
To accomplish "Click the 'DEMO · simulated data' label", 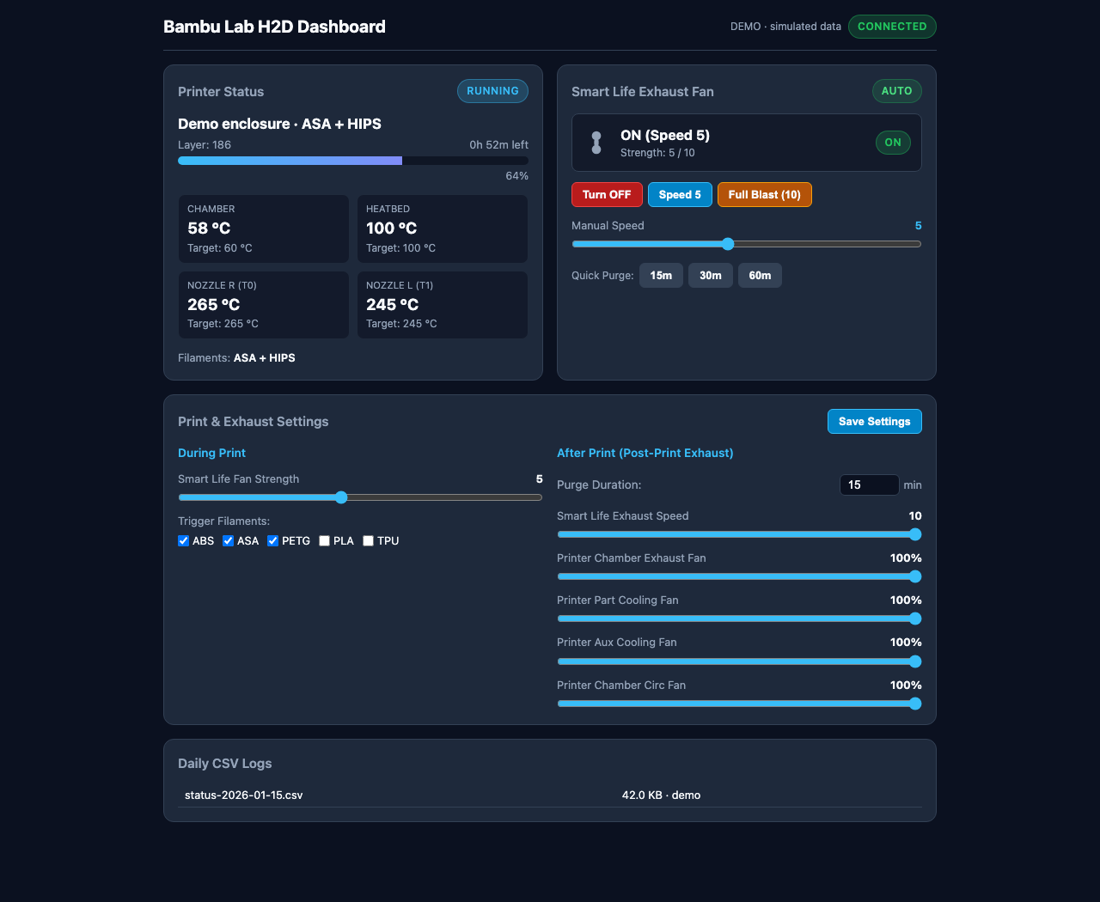I will click(x=785, y=27).
